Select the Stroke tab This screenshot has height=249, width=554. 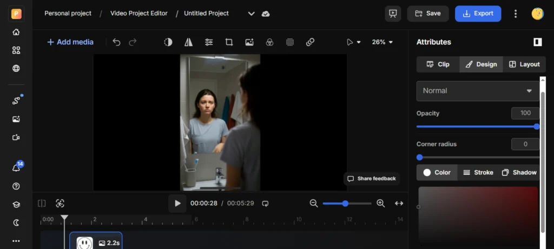click(478, 172)
